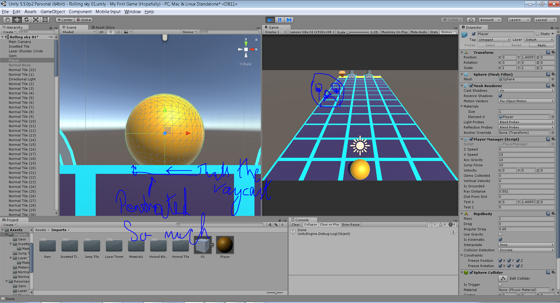This screenshot has width=560, height=303.
Task: Open Collision Detection dropdown
Action: point(526,250)
